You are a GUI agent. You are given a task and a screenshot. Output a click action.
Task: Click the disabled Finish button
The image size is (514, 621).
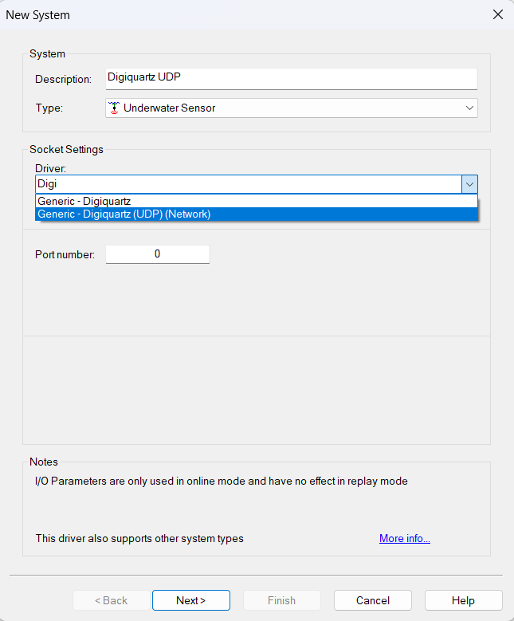281,600
